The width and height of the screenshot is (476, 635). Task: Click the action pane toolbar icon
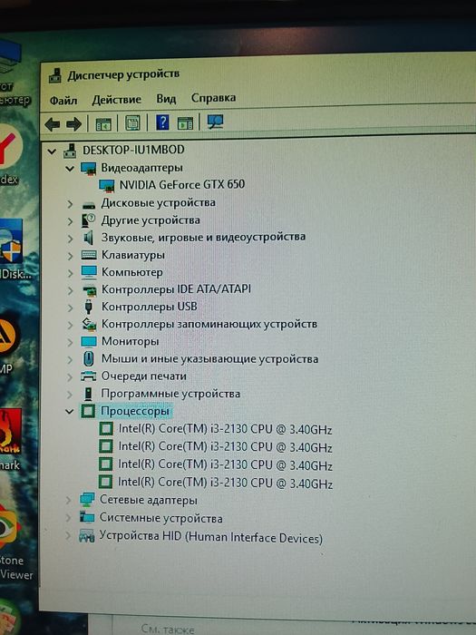tap(185, 122)
